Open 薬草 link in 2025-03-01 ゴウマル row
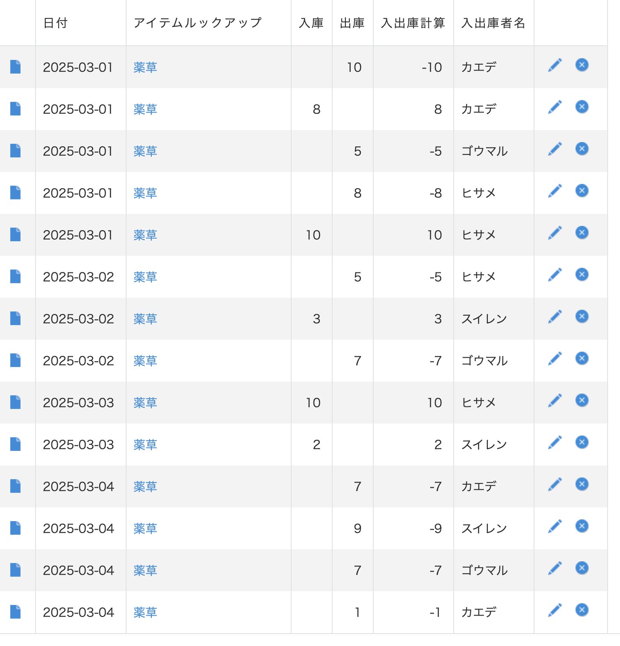Viewport: 620px width, 646px height. 145,151
